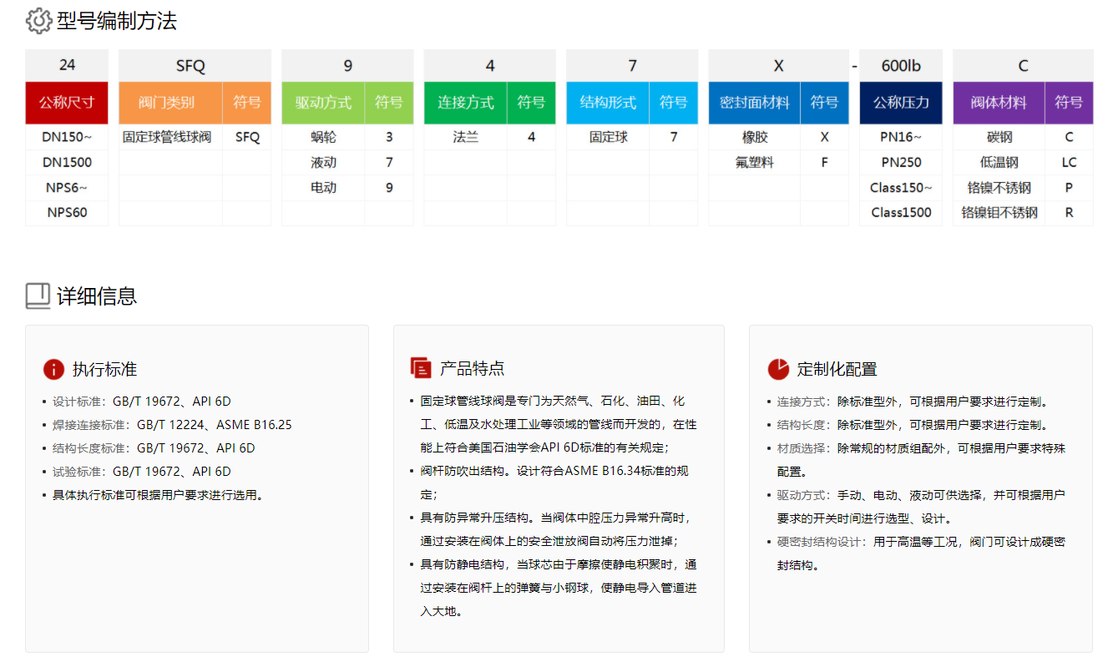Click the 执行标准 section heading
The height and width of the screenshot is (667, 1113).
coord(104,369)
